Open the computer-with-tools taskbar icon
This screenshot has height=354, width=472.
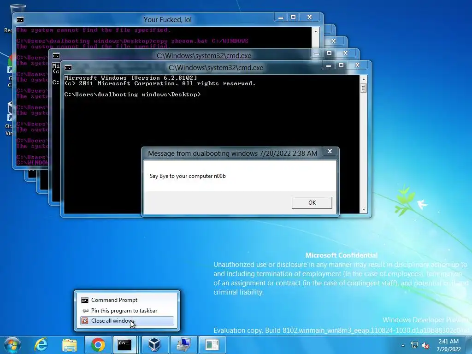[x=183, y=345]
